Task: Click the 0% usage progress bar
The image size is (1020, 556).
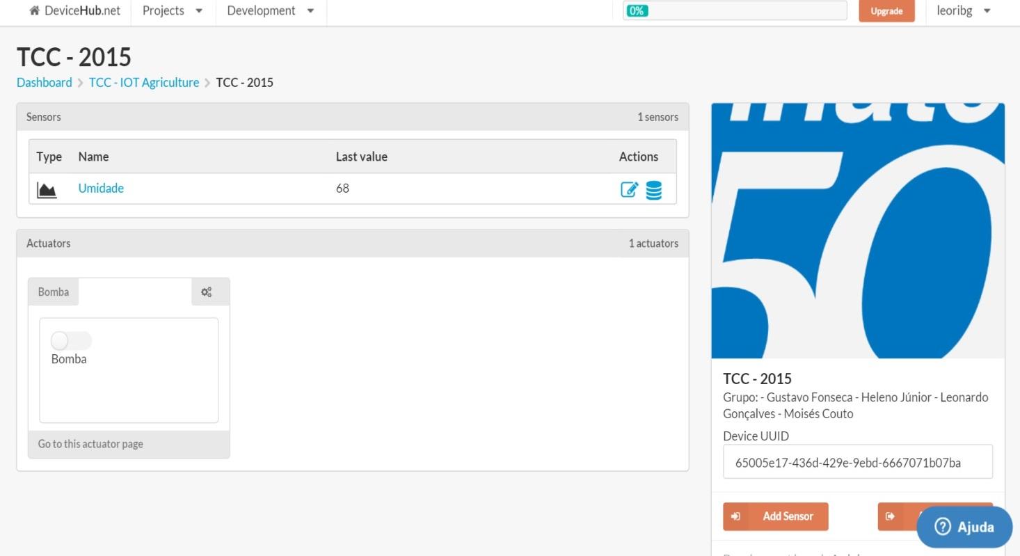Action: coord(735,11)
